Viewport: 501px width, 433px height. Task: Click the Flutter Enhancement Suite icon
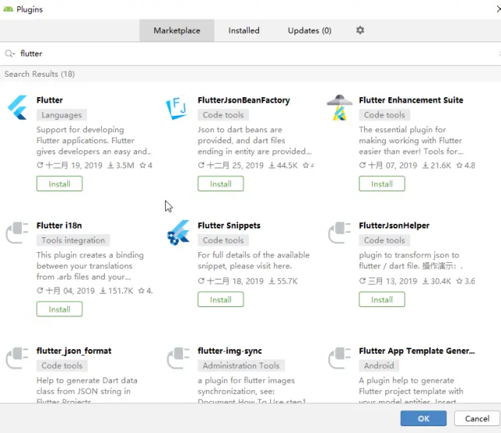(339, 107)
